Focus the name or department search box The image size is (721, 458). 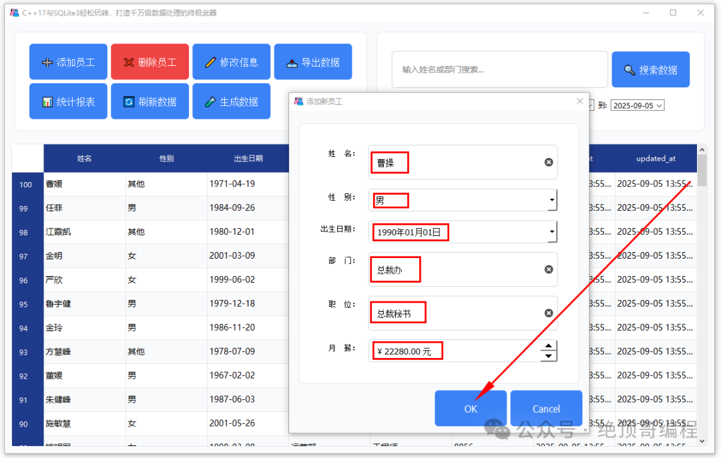[499, 69]
